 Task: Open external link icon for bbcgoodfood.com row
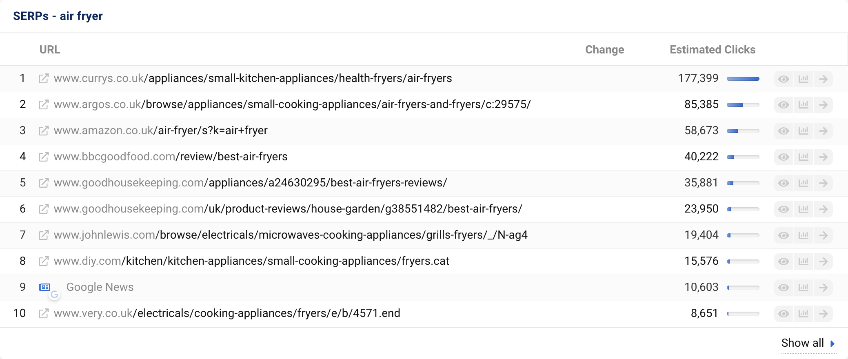pos(44,157)
